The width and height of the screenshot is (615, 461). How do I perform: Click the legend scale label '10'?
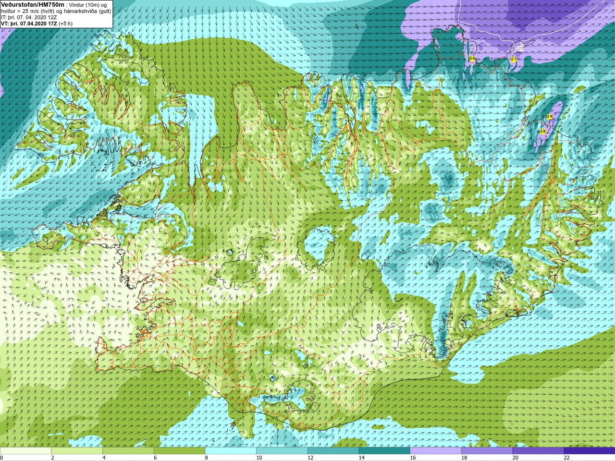pyautogui.click(x=259, y=458)
